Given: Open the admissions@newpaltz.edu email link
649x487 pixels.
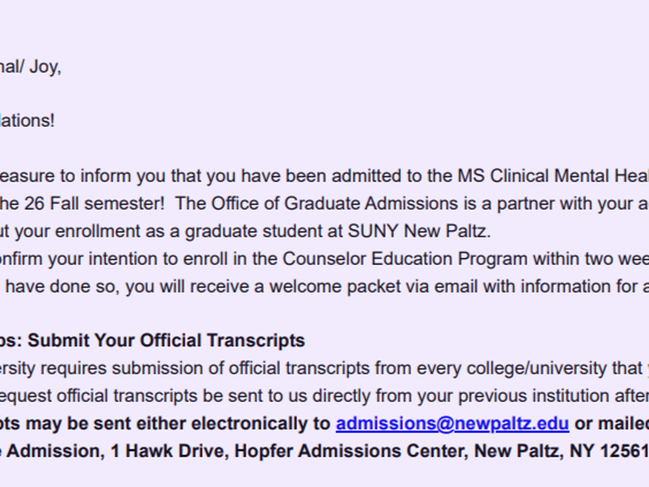Looking at the screenshot, I should point(452,424).
